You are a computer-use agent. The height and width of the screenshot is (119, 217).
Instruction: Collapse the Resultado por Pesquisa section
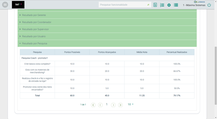[34, 43]
